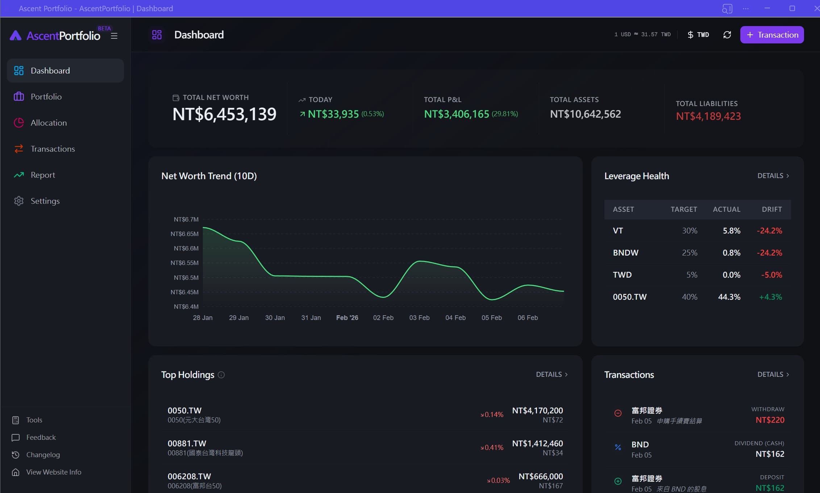Switch currency via TWD selector
The image size is (820, 493).
coord(698,35)
